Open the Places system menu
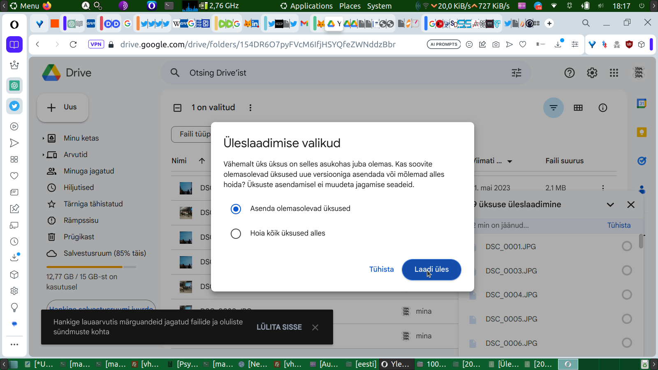 [x=350, y=6]
